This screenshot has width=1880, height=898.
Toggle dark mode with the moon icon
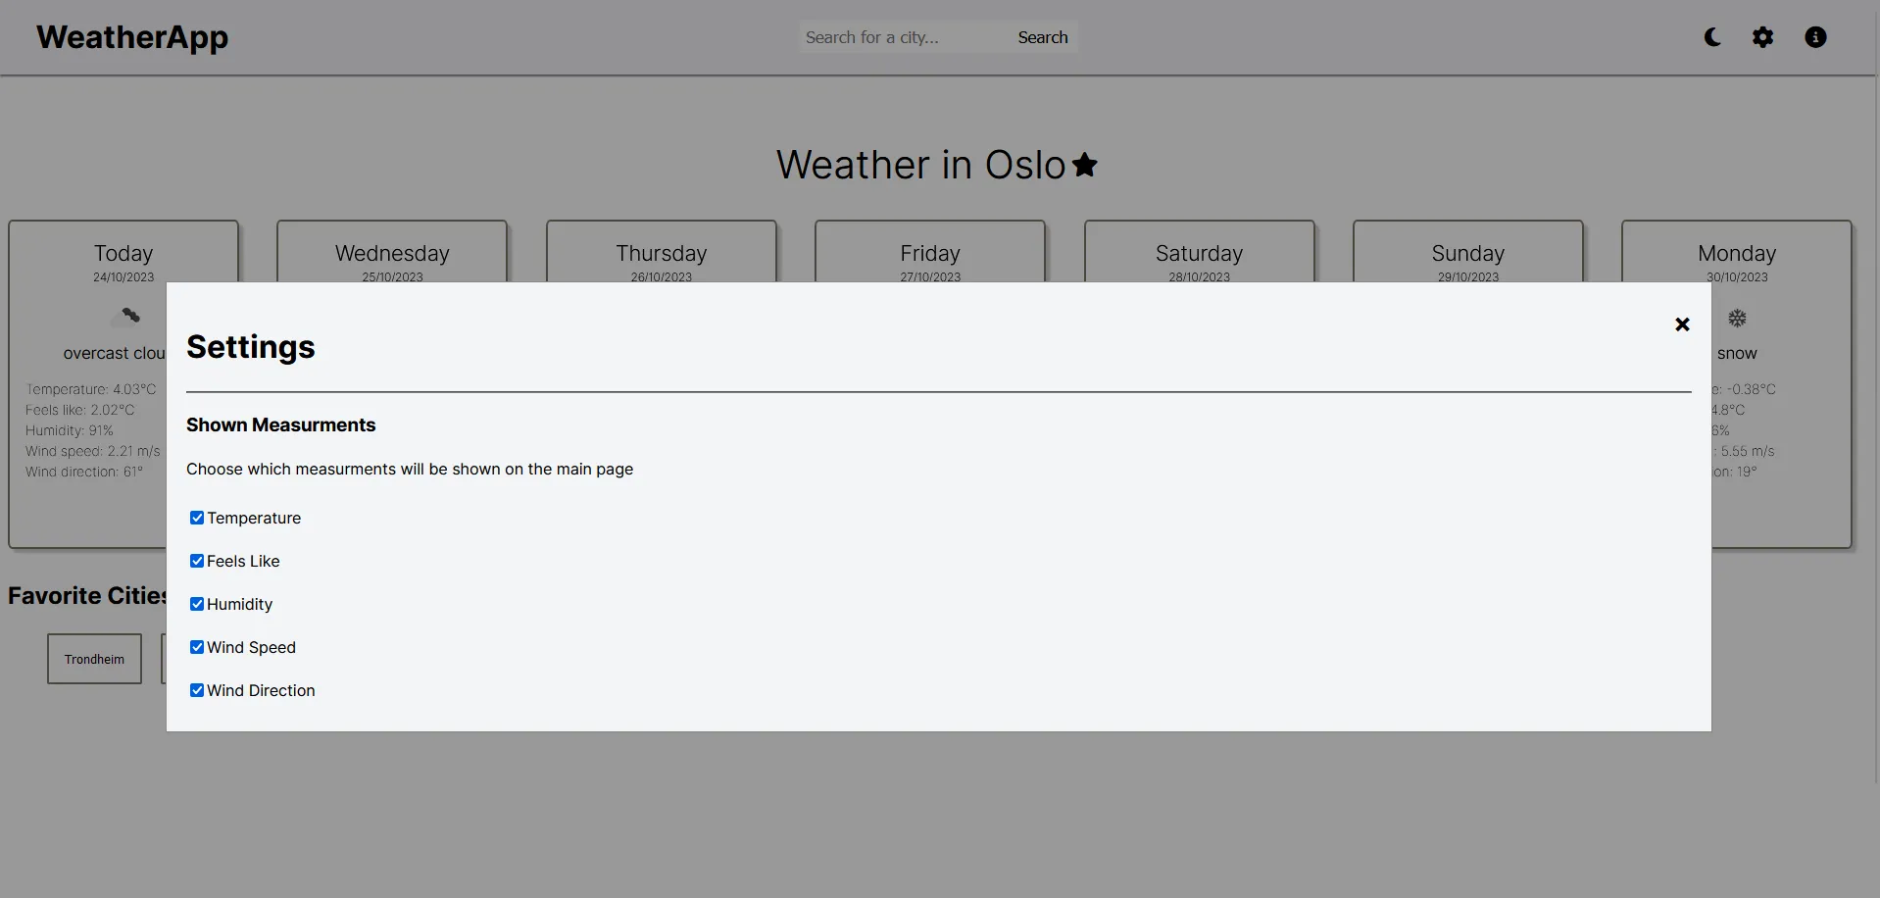click(x=1712, y=37)
